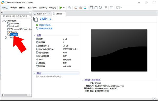This screenshot has height=101, width=158.
Task: Click the 声卡 device row
Action: [57, 59]
